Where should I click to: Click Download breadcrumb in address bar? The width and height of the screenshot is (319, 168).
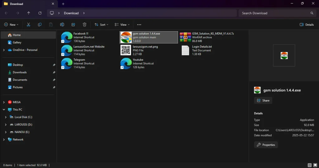(71, 13)
